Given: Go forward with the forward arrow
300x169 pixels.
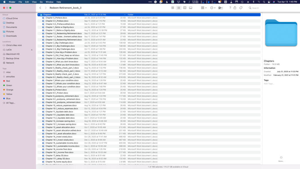Looking at the screenshot, I should 45,8.
